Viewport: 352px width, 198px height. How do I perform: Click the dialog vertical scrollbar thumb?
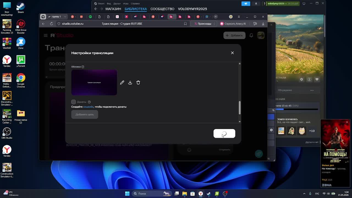click(x=240, y=108)
